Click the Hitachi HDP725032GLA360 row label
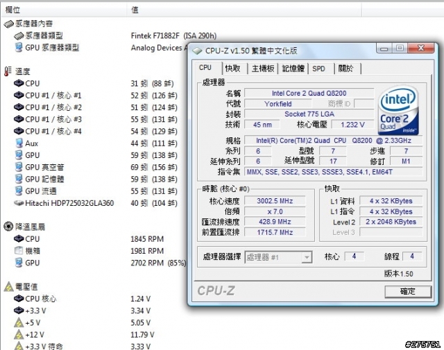Screen dimensions: 444x350 point(69,203)
